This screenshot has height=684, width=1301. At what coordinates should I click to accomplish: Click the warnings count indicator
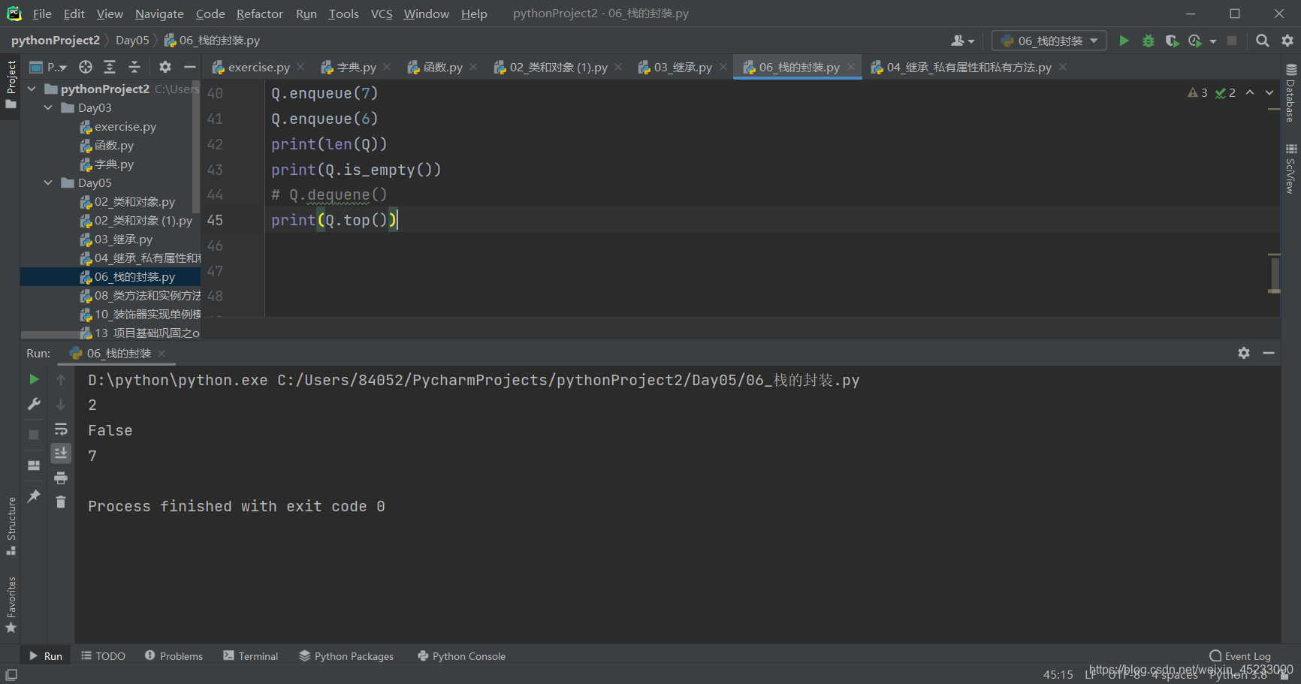[1197, 92]
